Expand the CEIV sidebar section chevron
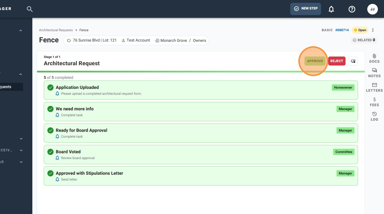 [x=21, y=150]
